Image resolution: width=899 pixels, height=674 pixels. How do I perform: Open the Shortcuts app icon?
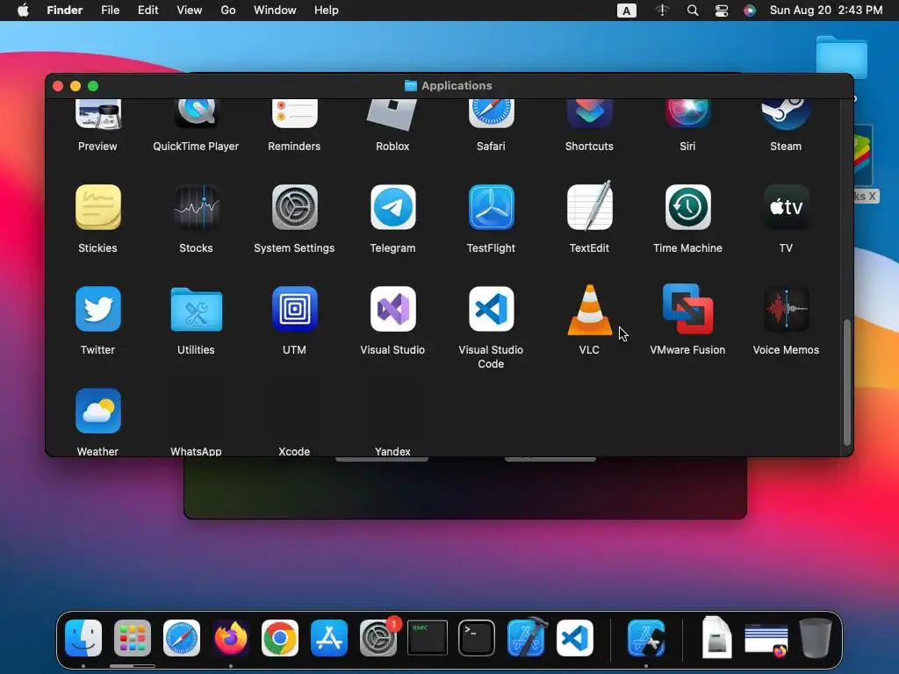[589, 113]
